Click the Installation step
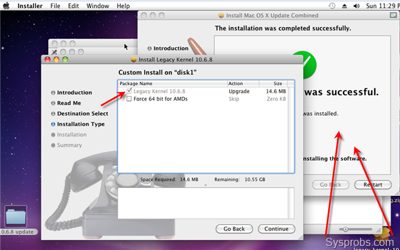Screen dimensions: 400x250 point(72,134)
